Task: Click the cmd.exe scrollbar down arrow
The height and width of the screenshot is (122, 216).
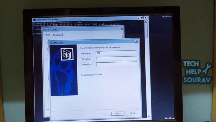Action: (148, 117)
